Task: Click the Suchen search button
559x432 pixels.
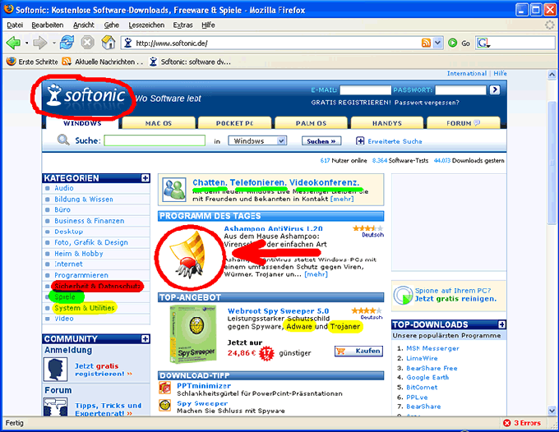Action: tap(321, 141)
